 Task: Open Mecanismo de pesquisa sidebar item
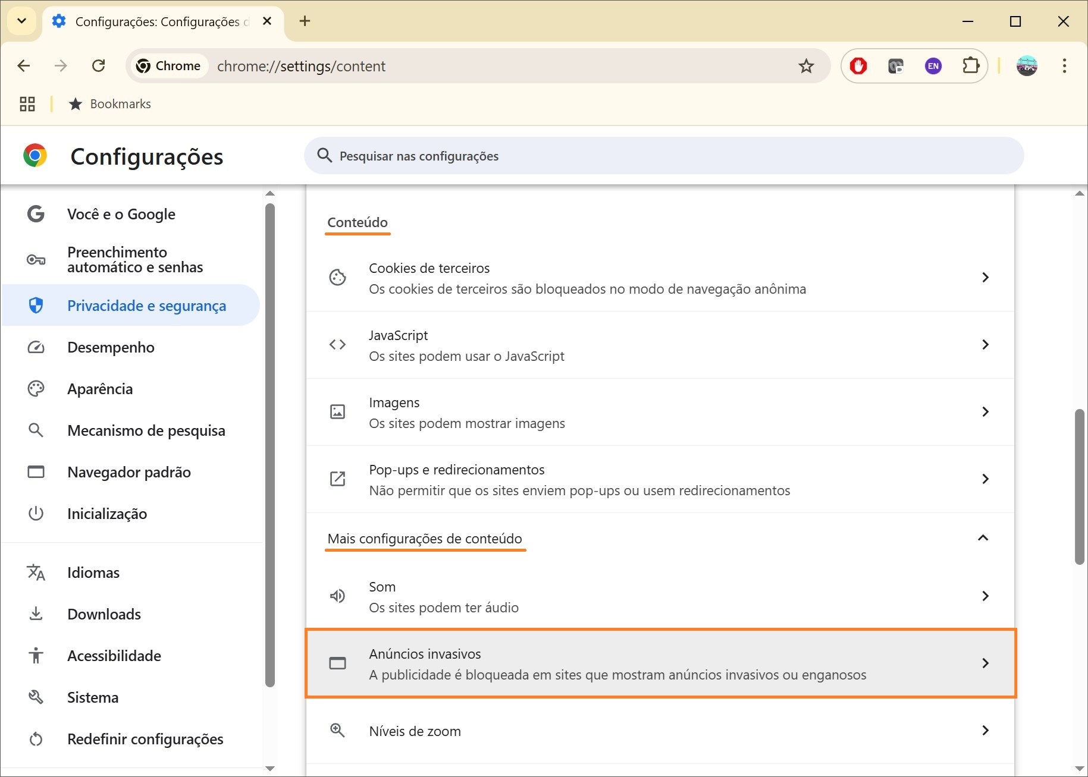pyautogui.click(x=146, y=430)
